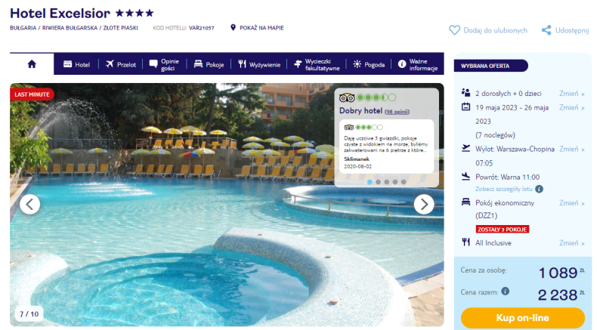Select second review carousel dot
597x330 pixels.
[x=378, y=182]
